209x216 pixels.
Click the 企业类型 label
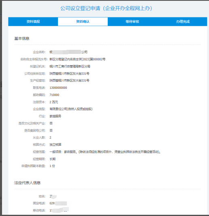39,109
